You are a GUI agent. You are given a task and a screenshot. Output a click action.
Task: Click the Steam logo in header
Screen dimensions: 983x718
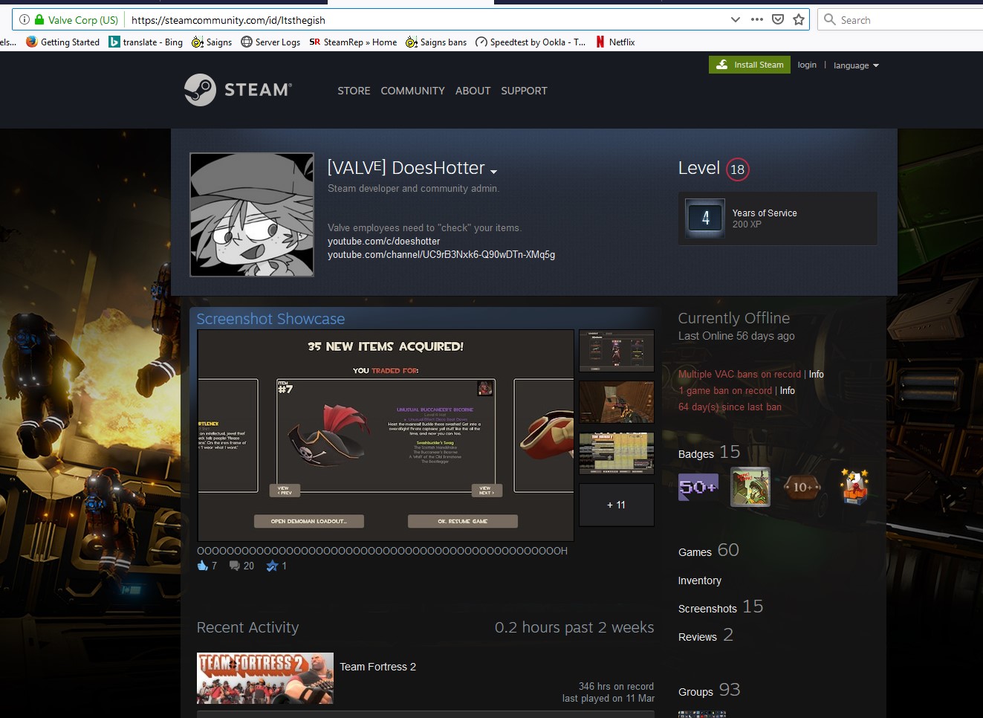point(238,90)
